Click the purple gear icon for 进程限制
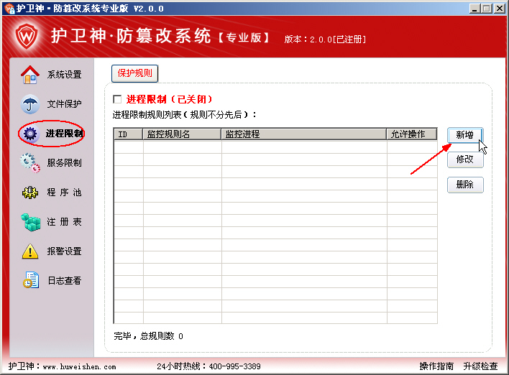Image resolution: width=509 pixels, height=375 pixels. pyautogui.click(x=30, y=134)
